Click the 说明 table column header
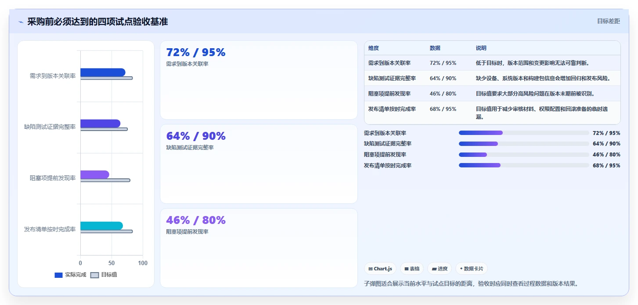Viewport: 638px width, 305px height. click(481, 48)
